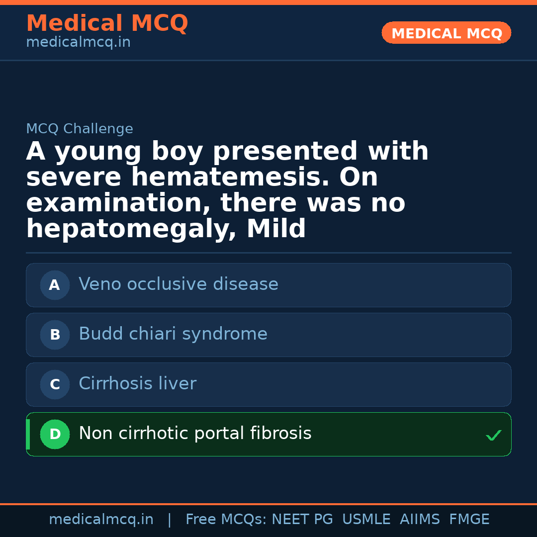Visit the medicalmcq.in link under the header title
This screenshot has height=537, width=537.
[x=78, y=43]
